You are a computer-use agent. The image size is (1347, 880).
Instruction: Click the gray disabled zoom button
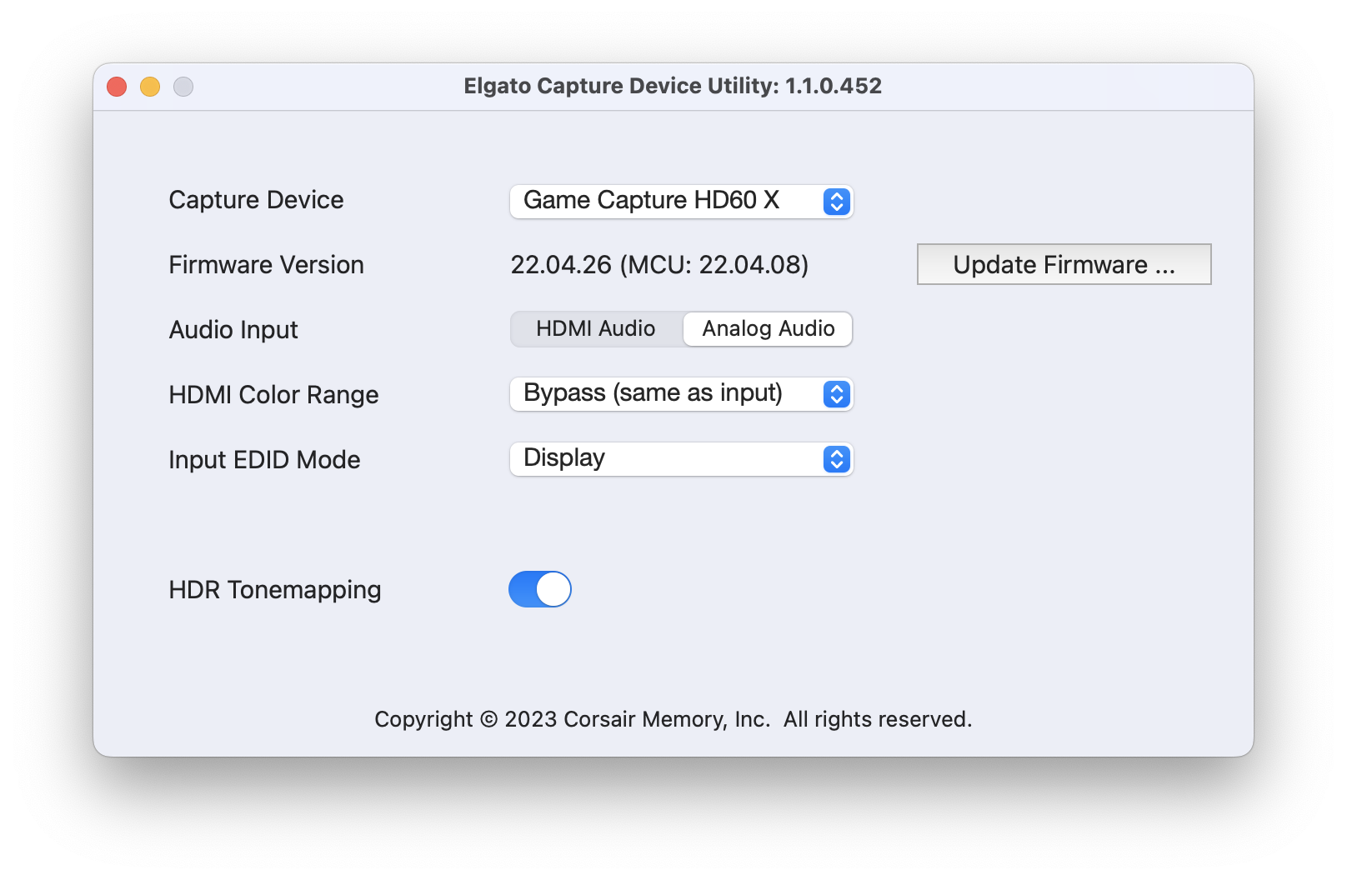tap(183, 87)
